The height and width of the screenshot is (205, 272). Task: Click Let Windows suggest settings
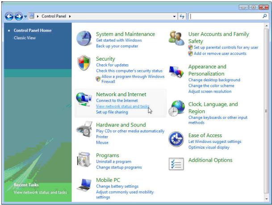pos(215,142)
